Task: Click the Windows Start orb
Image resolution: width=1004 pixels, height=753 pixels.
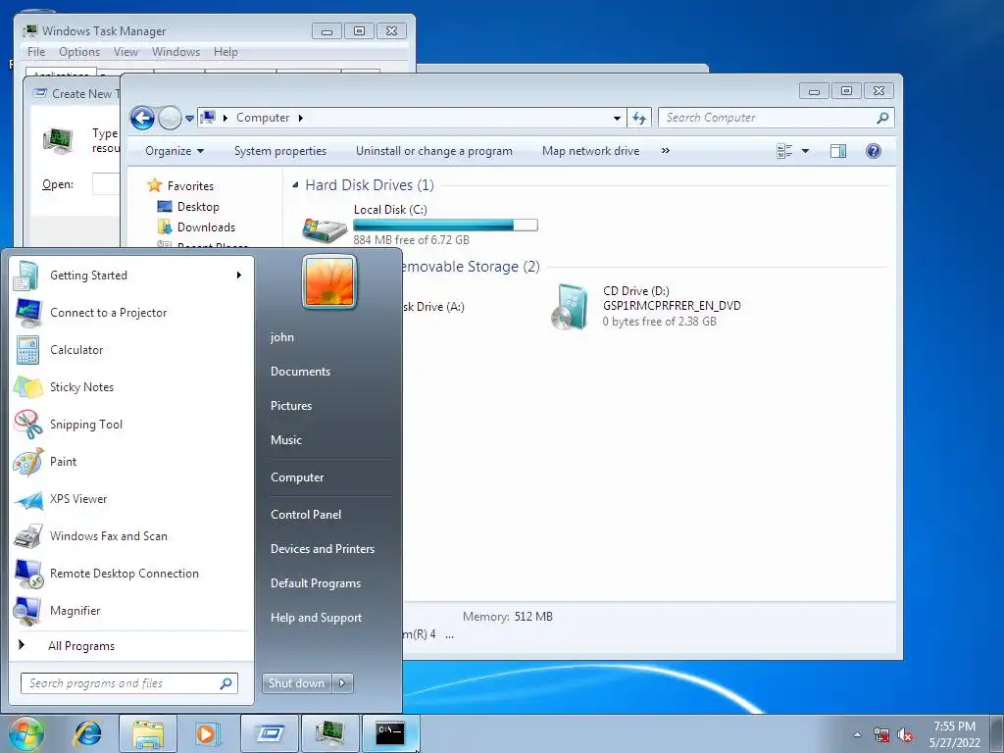Action: point(26,733)
